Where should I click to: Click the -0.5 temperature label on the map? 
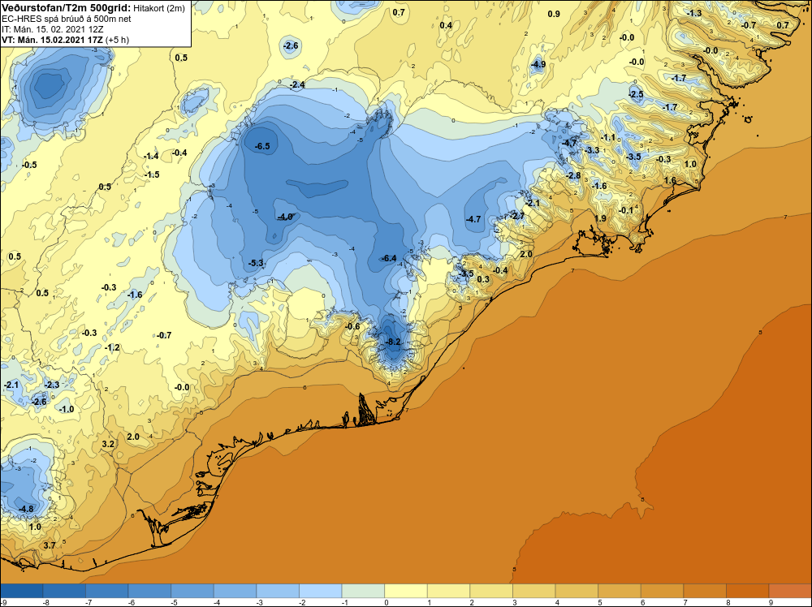click(x=29, y=165)
